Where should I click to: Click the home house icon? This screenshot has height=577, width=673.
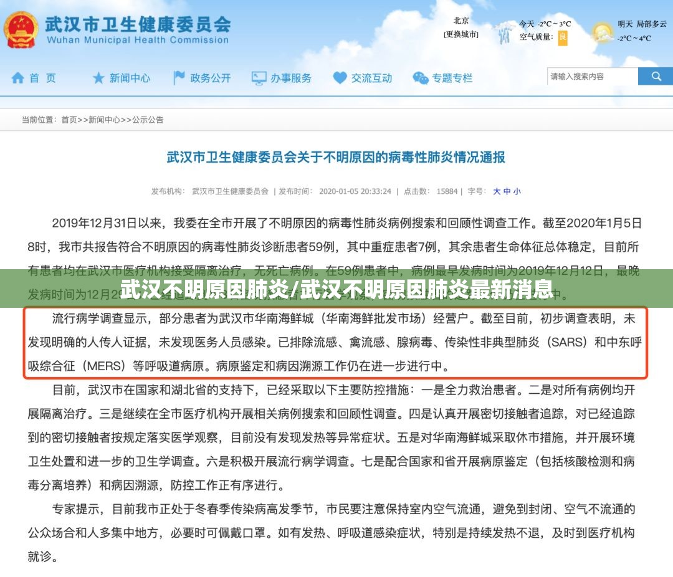click(x=17, y=78)
